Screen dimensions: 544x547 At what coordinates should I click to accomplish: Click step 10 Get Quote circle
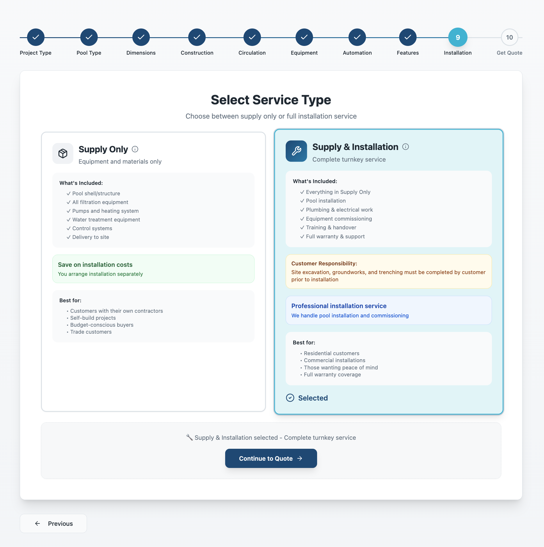[509, 37]
